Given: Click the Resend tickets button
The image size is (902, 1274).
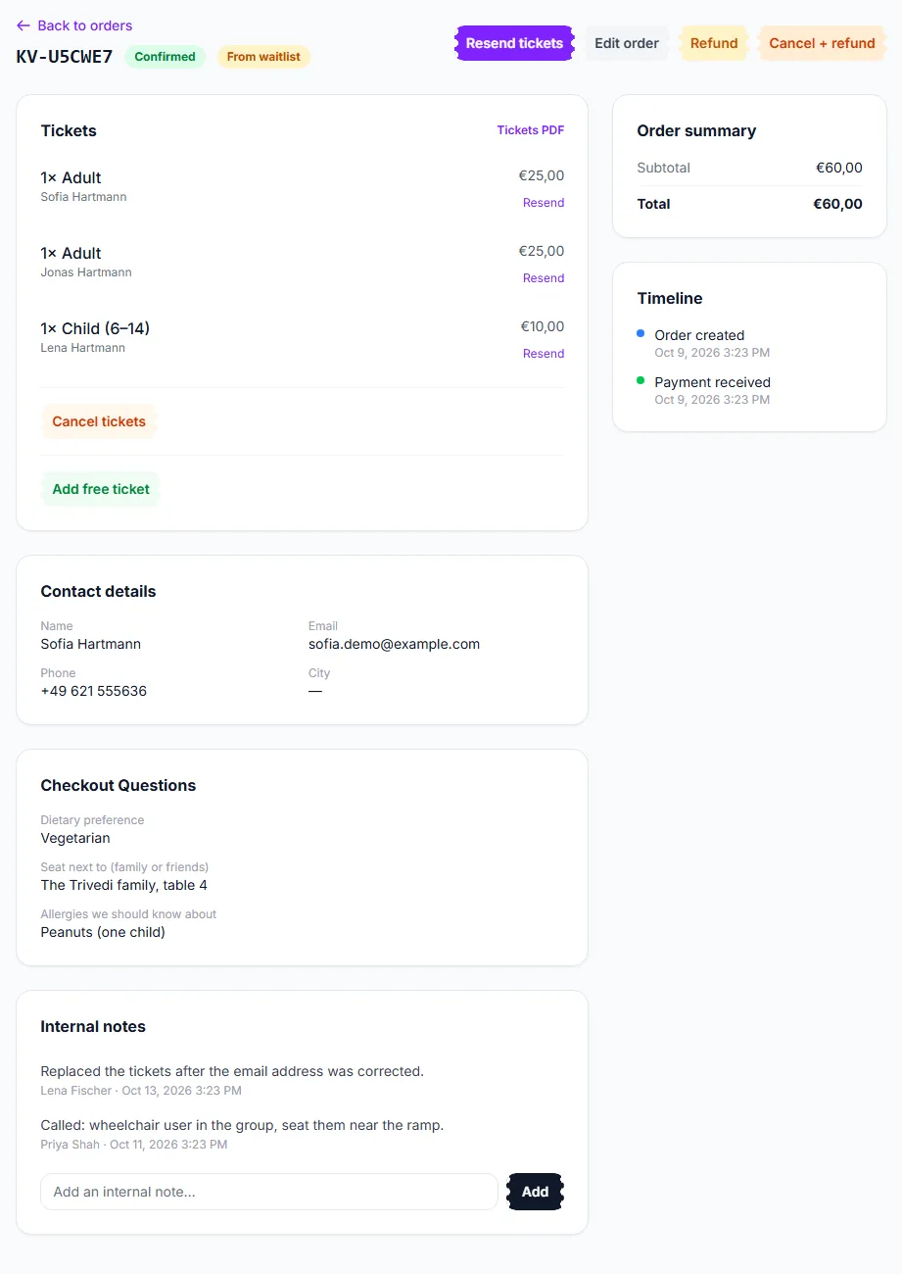Looking at the screenshot, I should pos(514,43).
